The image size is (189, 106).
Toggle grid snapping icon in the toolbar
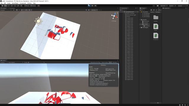39,6
